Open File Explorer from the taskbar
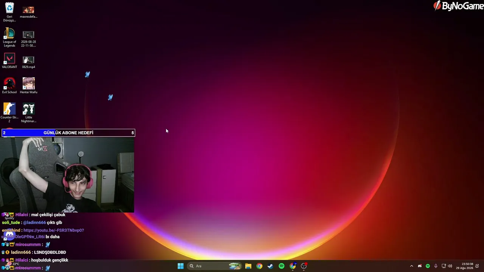This screenshot has width=484, height=272. click(248, 266)
